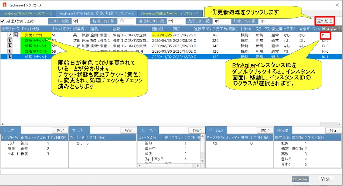Click left arrow of ステータス horizontal scrollbar
Viewport: 343px width, 186px height.
click(x=140, y=166)
